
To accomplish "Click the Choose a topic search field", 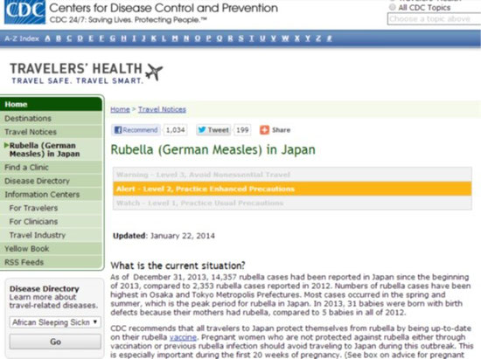I will (434, 19).
